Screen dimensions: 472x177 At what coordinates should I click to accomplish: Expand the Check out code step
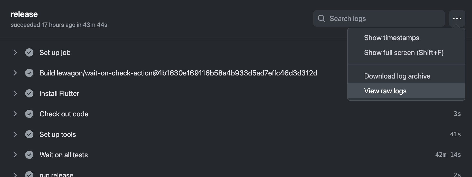pyautogui.click(x=15, y=114)
